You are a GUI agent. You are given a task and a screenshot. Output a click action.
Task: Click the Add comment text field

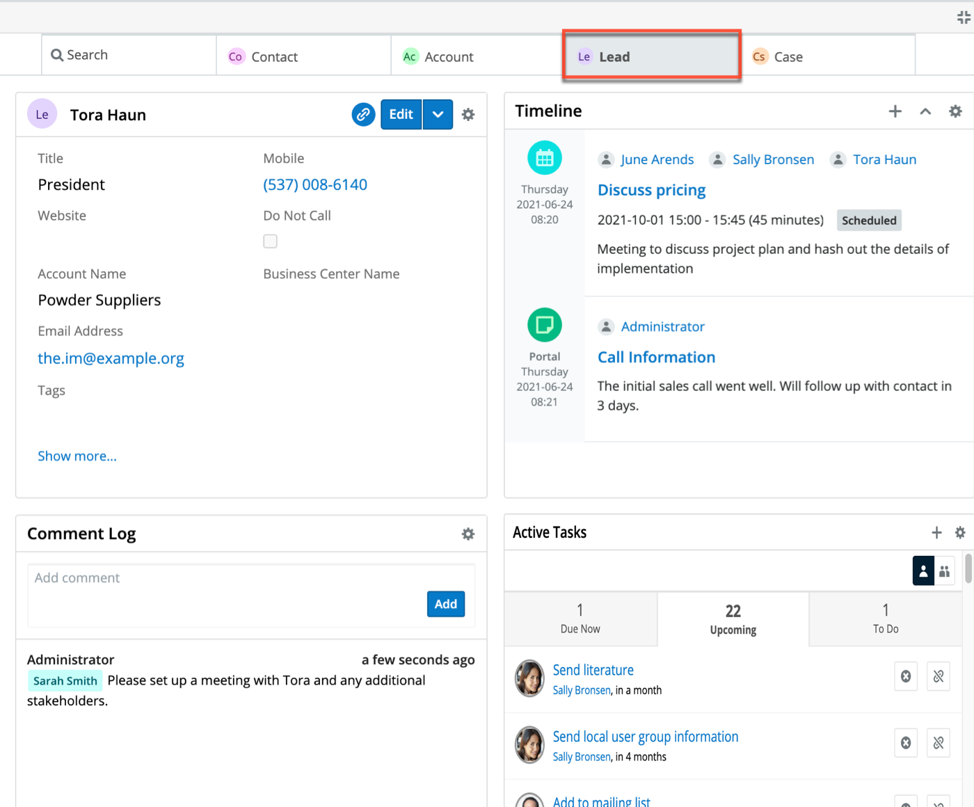(x=223, y=578)
